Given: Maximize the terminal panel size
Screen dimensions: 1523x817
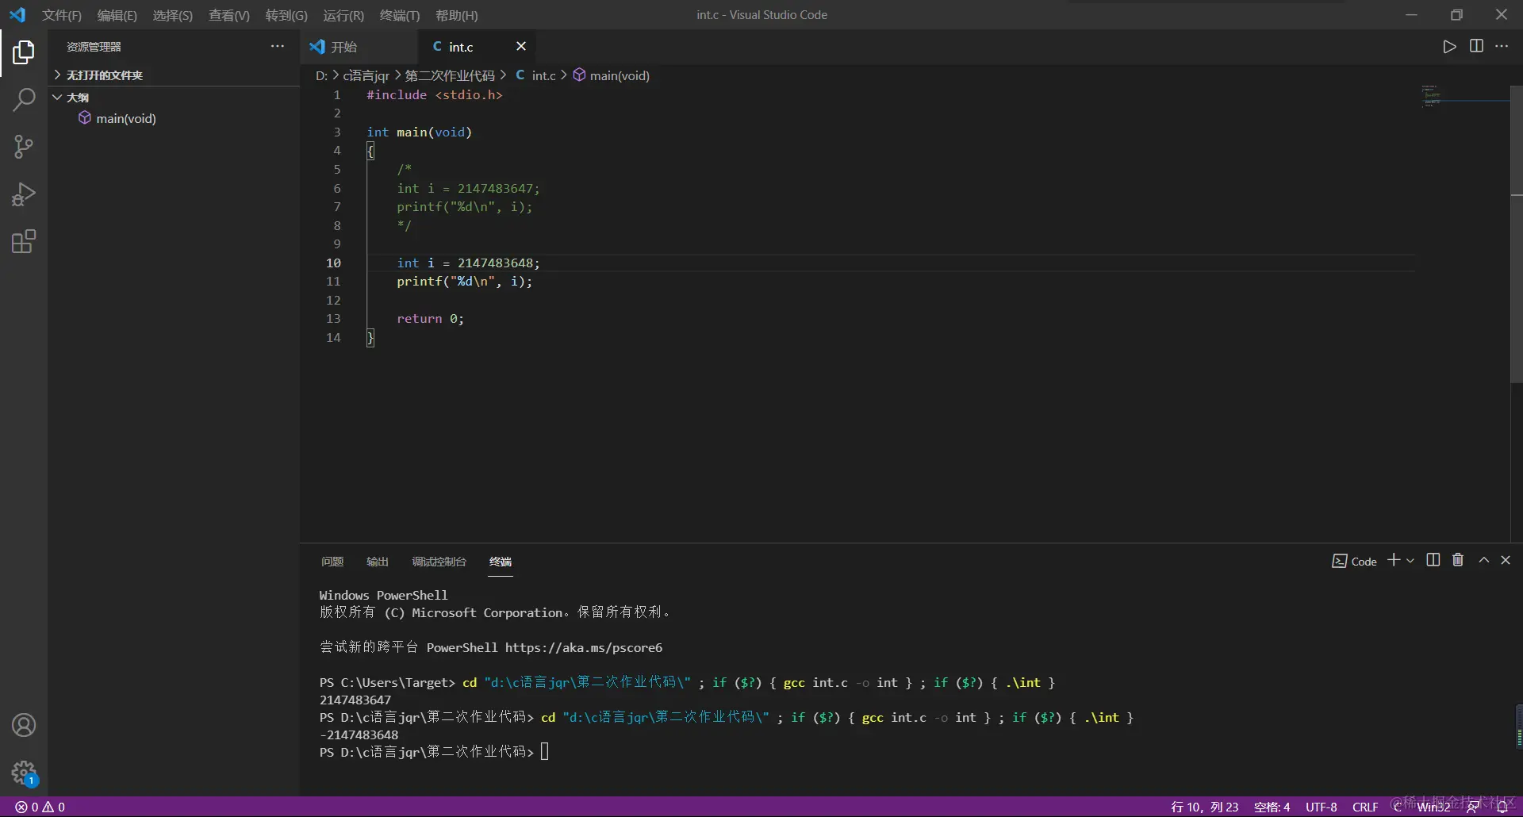Looking at the screenshot, I should coord(1483,560).
